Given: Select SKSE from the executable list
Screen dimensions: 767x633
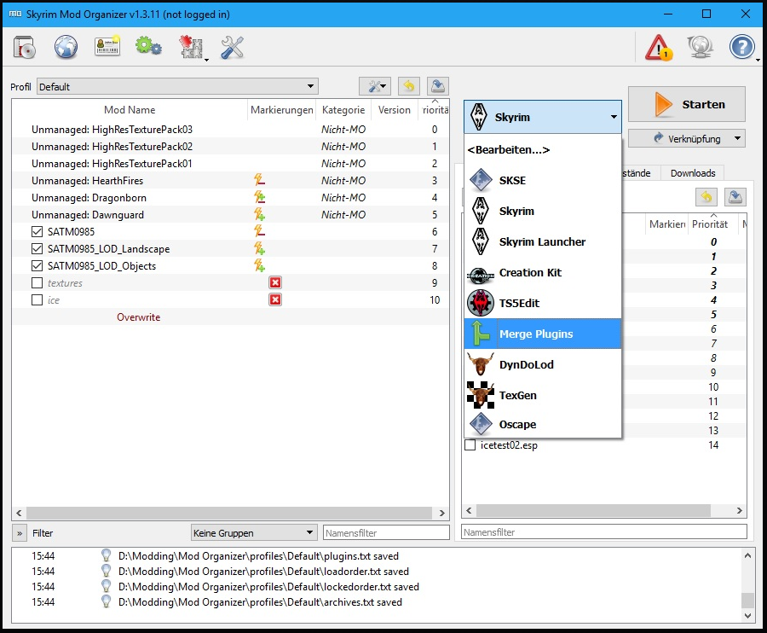Looking at the screenshot, I should coord(543,180).
